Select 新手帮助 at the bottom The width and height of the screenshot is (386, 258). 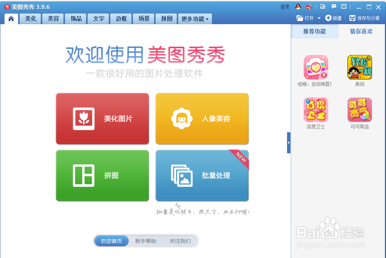click(146, 241)
